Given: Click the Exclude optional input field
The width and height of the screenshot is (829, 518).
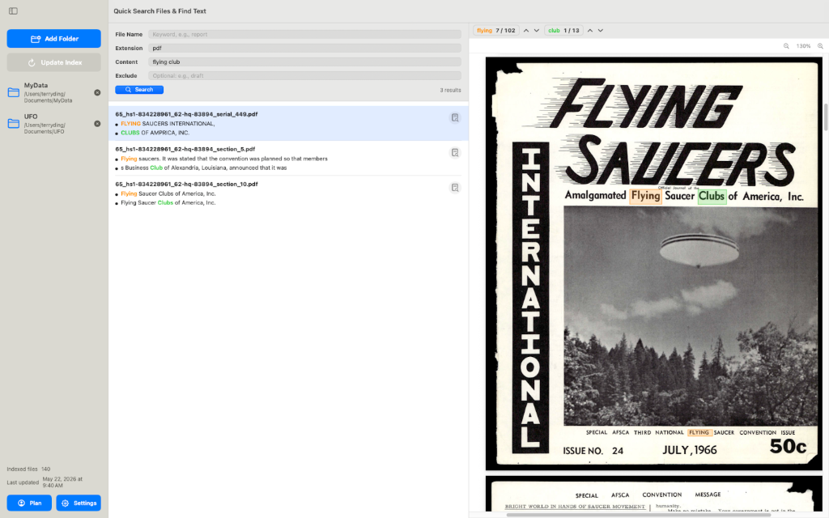Looking at the screenshot, I should tap(304, 75).
